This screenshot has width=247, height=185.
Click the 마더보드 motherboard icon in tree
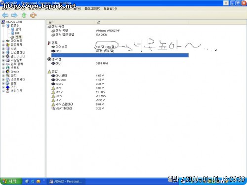8,41
